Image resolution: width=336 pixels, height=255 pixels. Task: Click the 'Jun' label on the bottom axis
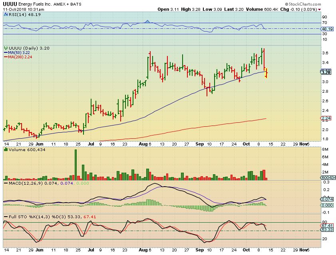click(x=39, y=250)
